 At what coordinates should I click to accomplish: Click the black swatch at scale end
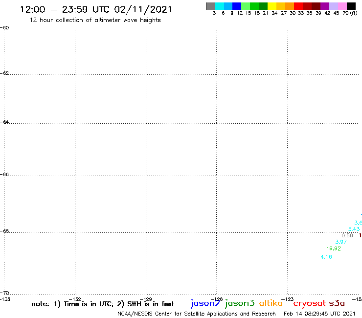(x=351, y=6)
